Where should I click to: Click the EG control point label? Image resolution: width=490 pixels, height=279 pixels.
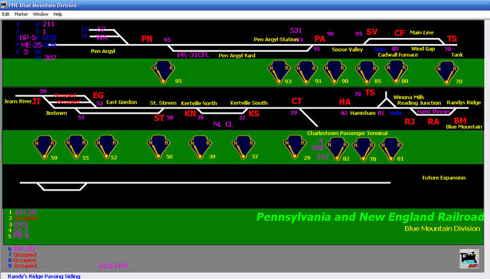pos(98,95)
